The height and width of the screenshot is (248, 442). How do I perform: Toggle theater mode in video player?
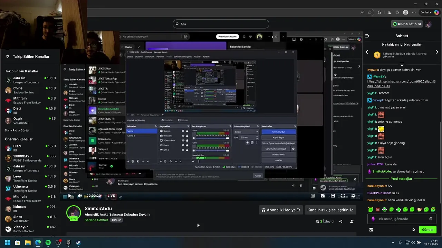tap(333, 196)
